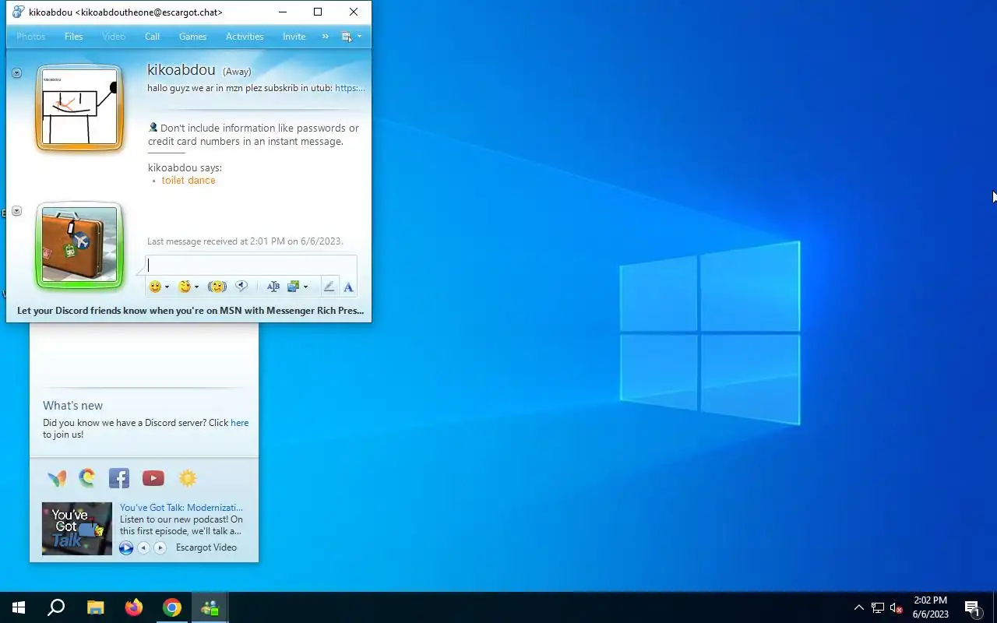Viewport: 997px width, 623px height.
Task: Open the Windows Start menu
Action: (x=19, y=607)
